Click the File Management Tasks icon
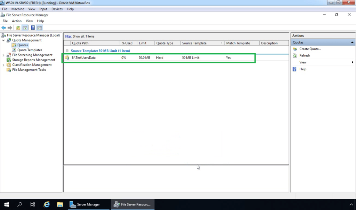 point(9,70)
